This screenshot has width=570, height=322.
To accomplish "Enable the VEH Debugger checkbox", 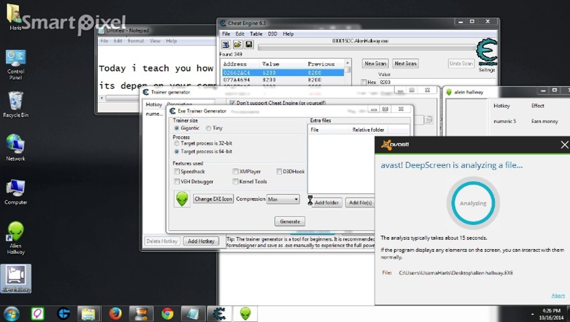I will (177, 182).
